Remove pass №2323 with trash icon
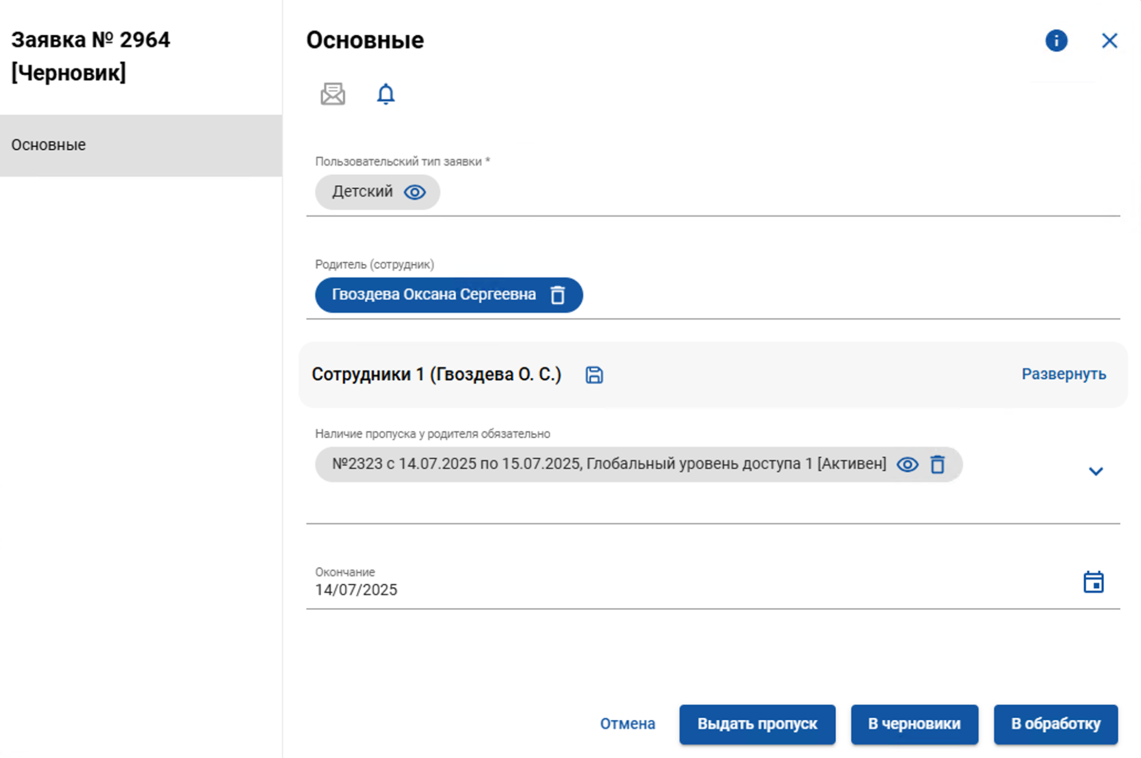This screenshot has height=758, width=1141. pos(938,464)
